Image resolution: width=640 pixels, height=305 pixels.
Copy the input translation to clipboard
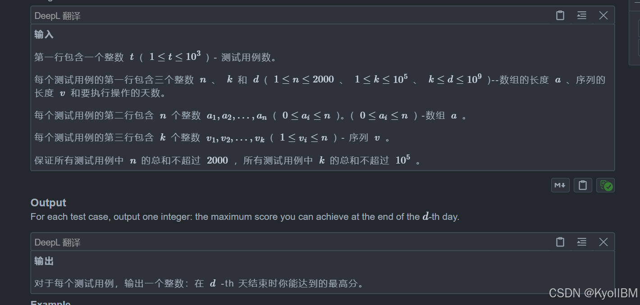560,16
